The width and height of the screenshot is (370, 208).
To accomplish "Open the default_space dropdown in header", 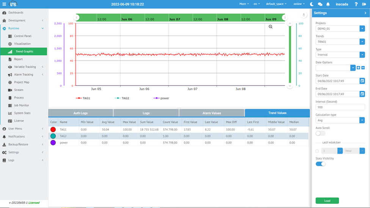I will pos(276,4).
